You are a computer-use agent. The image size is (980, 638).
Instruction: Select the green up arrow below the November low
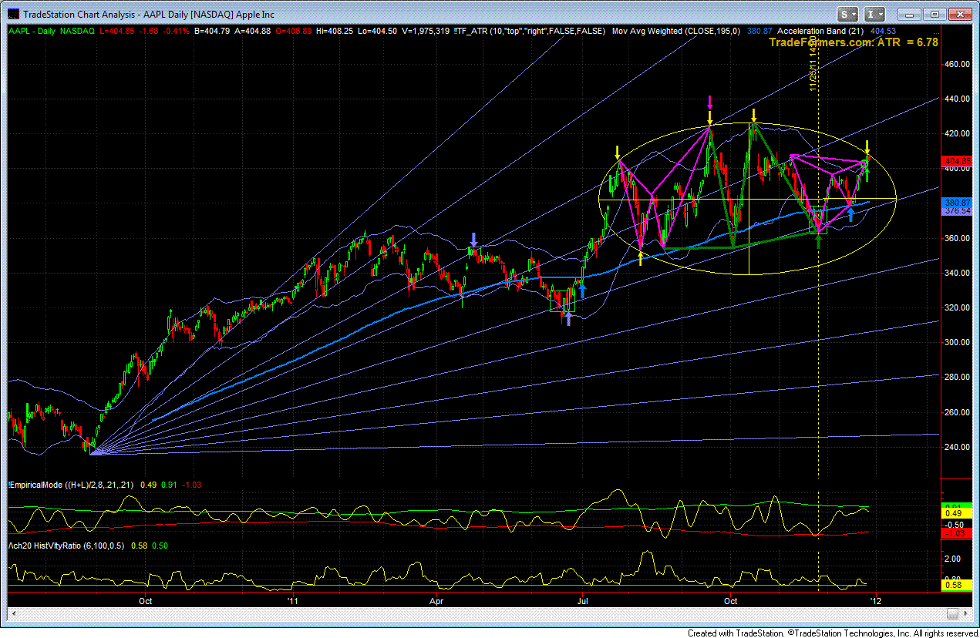click(x=820, y=241)
